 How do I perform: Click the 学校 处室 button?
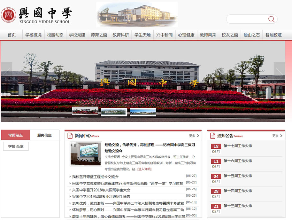coord(16,146)
